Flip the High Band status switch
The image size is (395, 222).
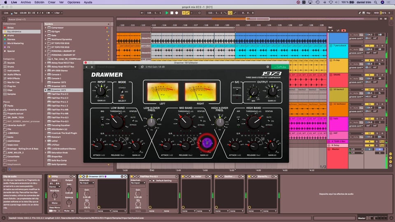269,121
